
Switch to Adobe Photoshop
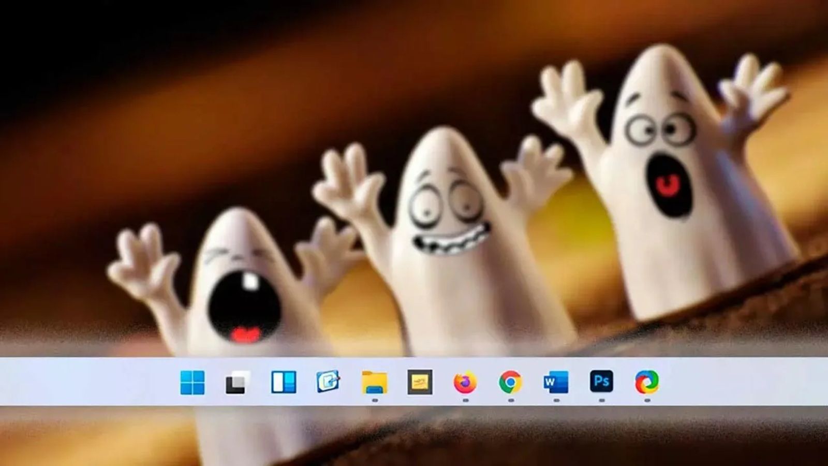pyautogui.click(x=601, y=382)
